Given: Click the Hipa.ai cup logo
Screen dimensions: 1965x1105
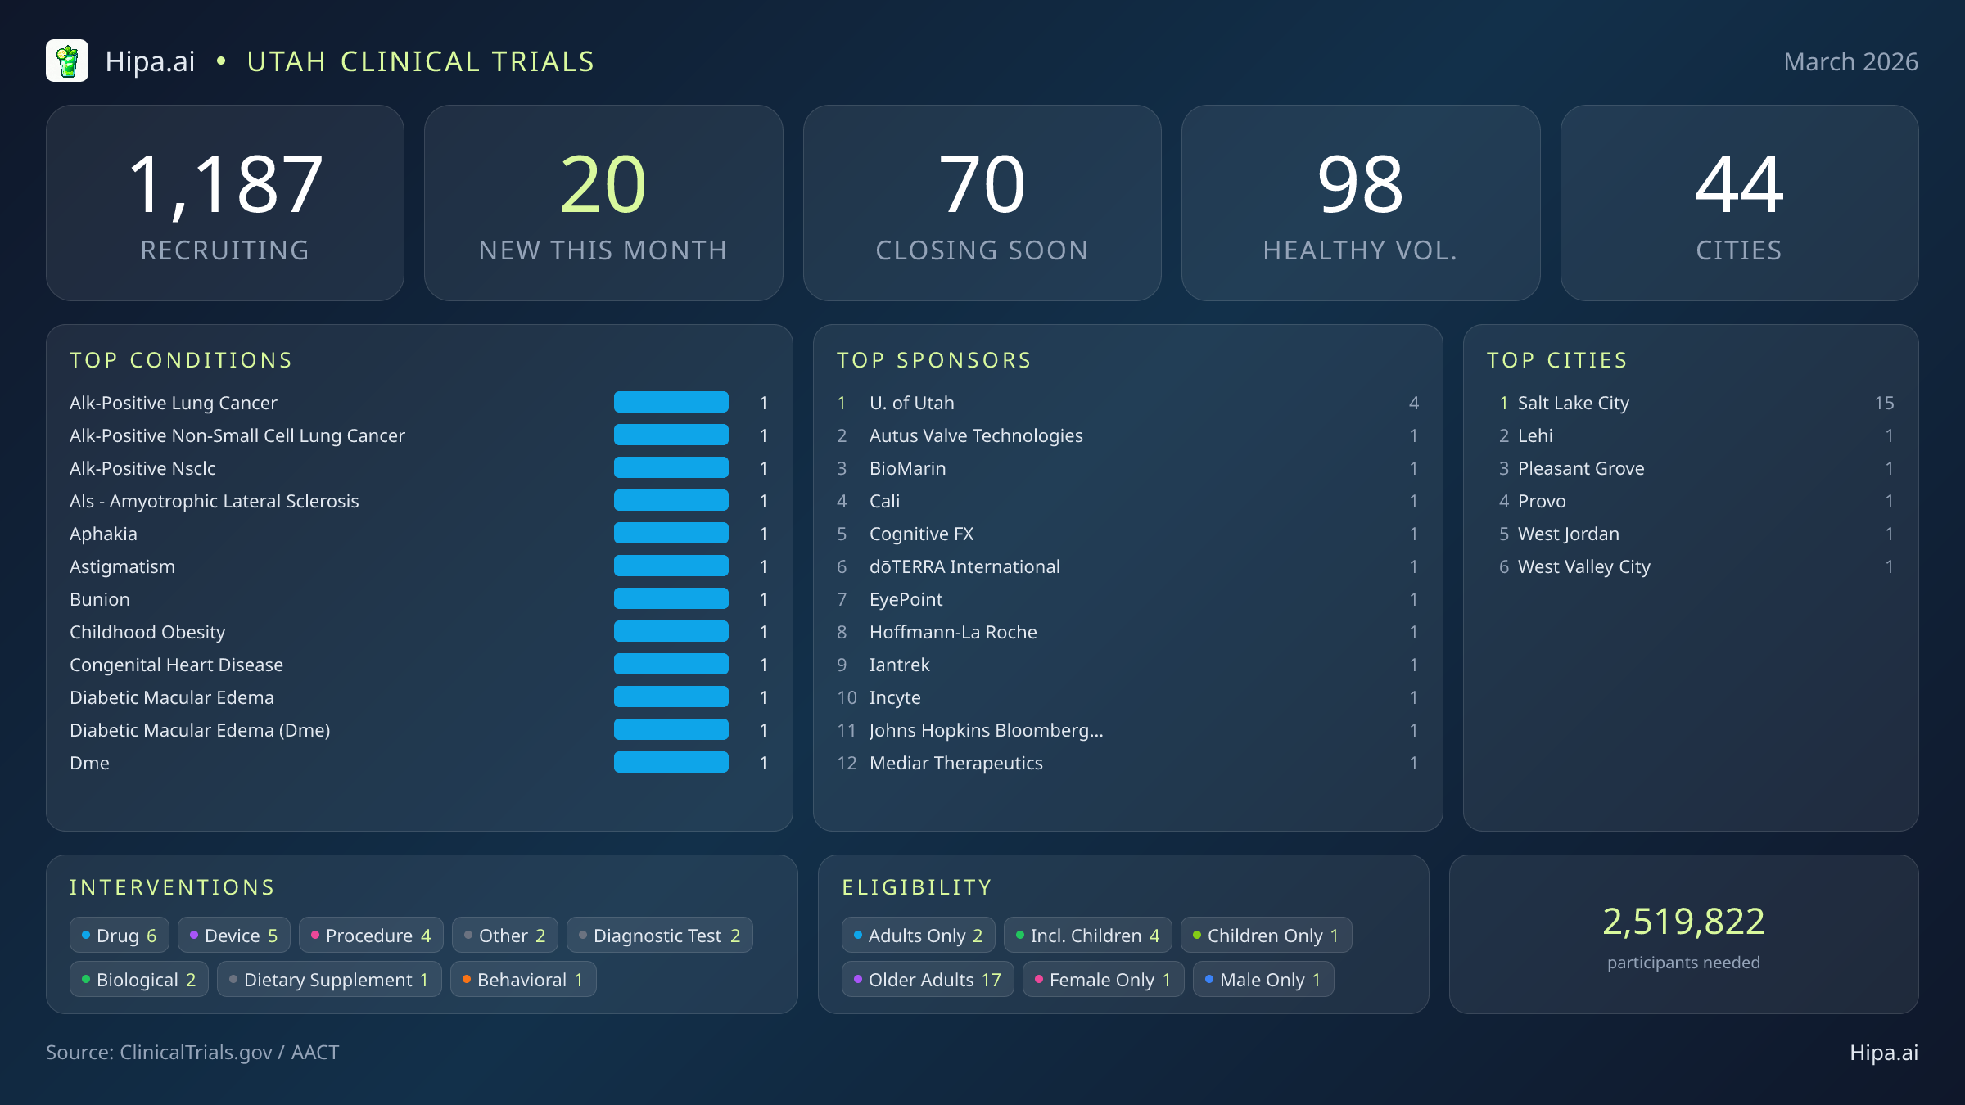Looking at the screenshot, I should point(69,60).
